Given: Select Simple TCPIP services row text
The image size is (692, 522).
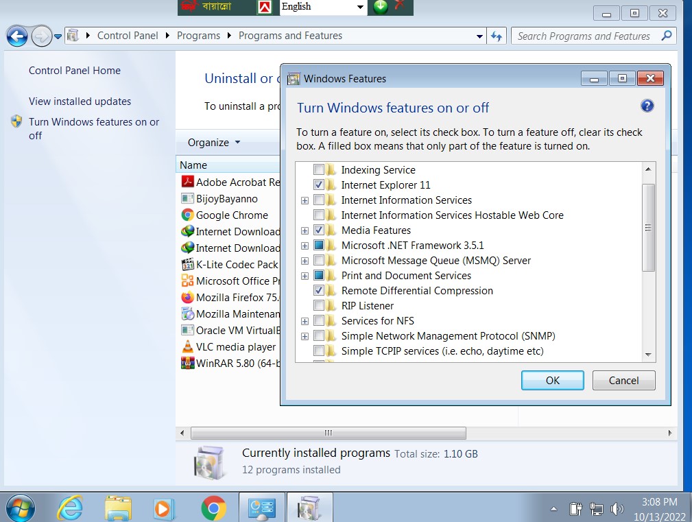Looking at the screenshot, I should (x=442, y=351).
